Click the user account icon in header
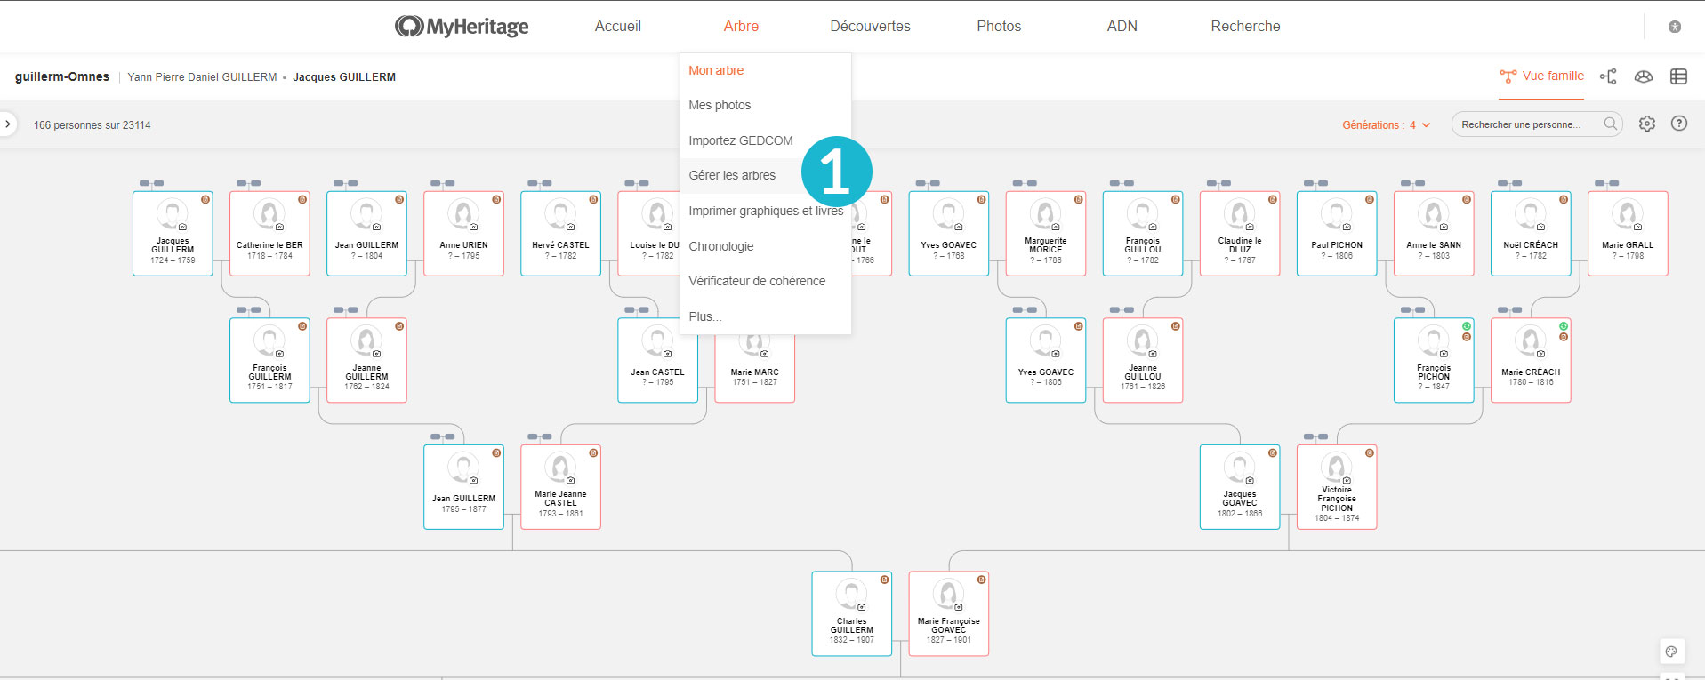Screen dimensions: 1705x680 click(1675, 27)
